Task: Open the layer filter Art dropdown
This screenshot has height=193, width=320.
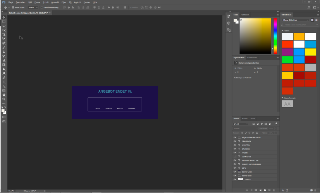Action: 241,124
